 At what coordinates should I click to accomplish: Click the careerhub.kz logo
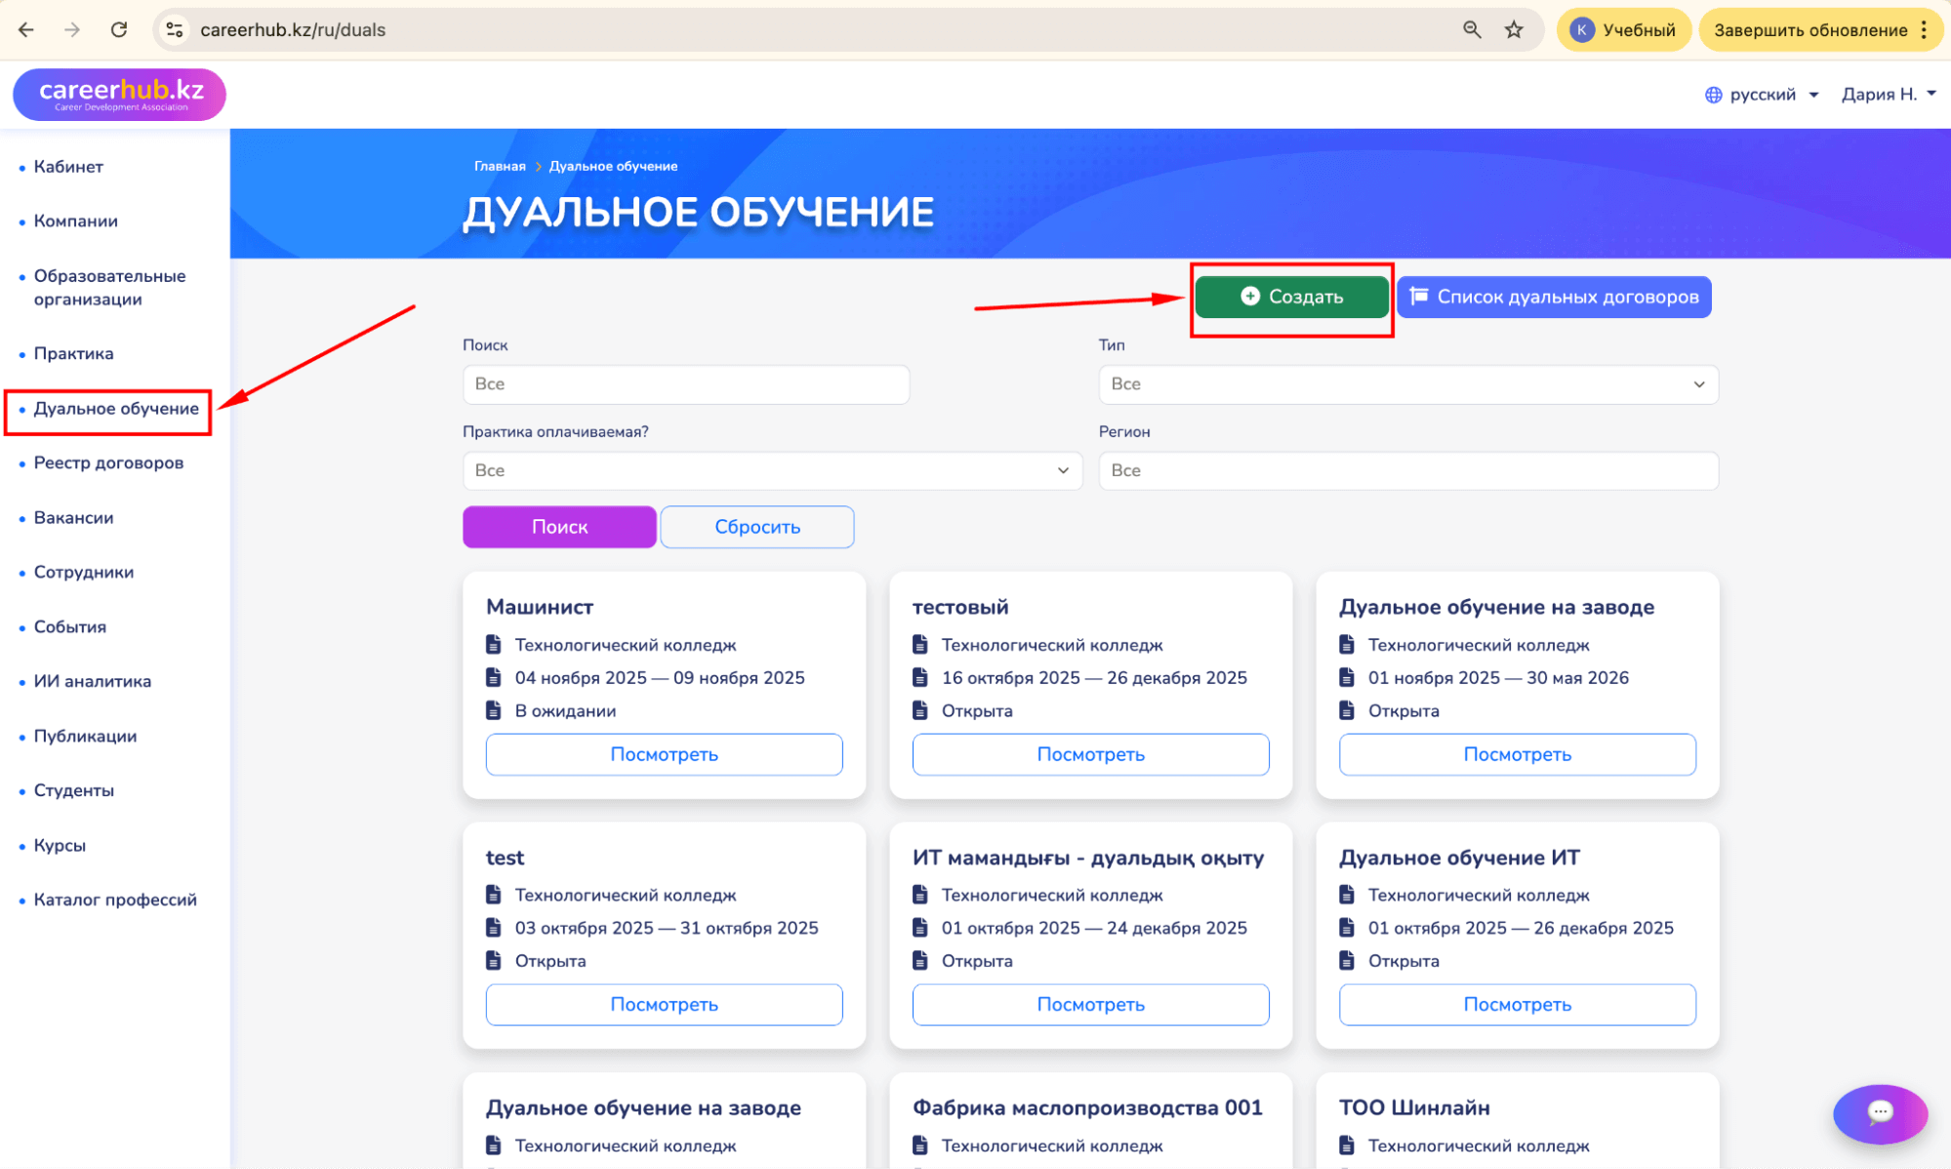point(119,95)
